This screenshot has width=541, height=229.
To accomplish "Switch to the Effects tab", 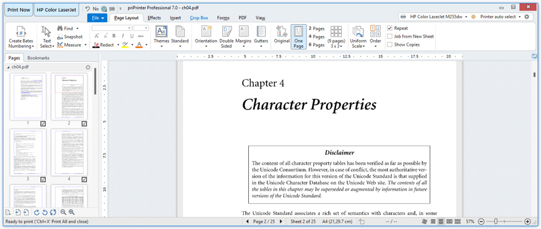I will [x=154, y=18].
